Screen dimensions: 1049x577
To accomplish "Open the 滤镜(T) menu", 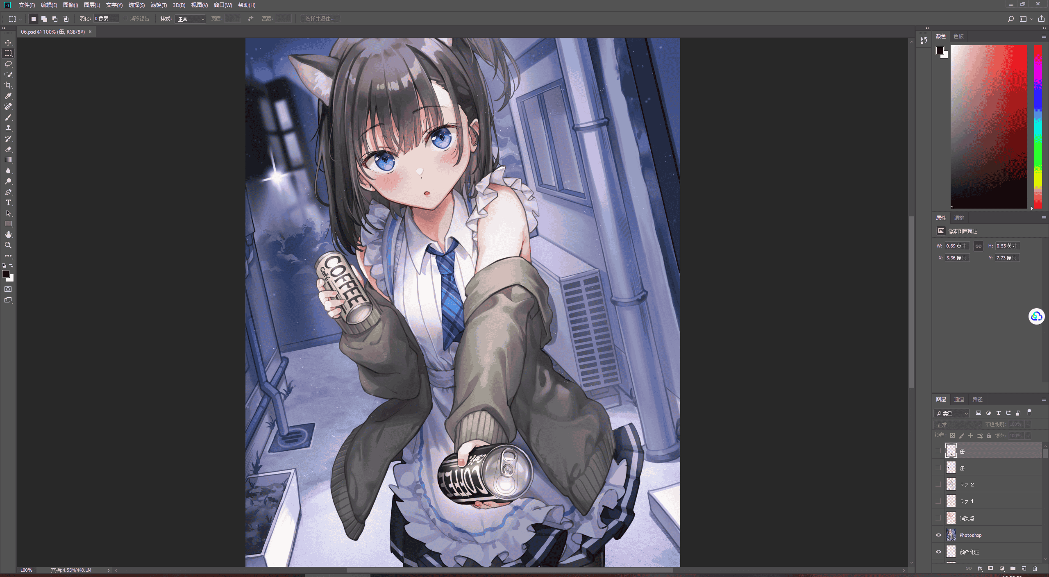I will click(x=159, y=5).
